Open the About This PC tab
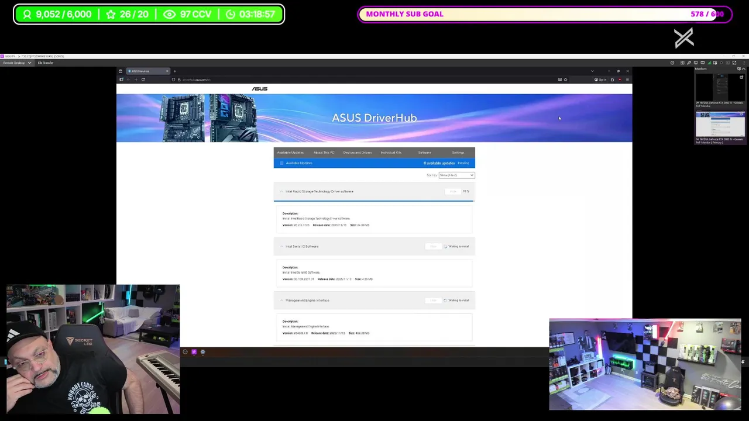This screenshot has width=749, height=421. pyautogui.click(x=324, y=153)
